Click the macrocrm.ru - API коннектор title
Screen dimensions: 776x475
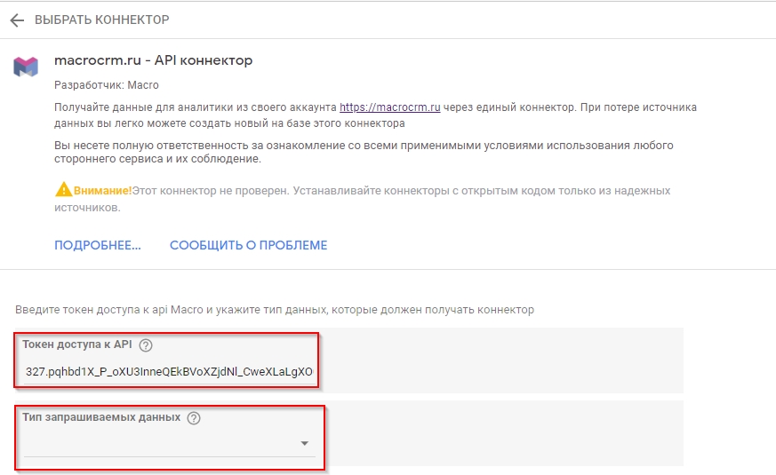154,61
